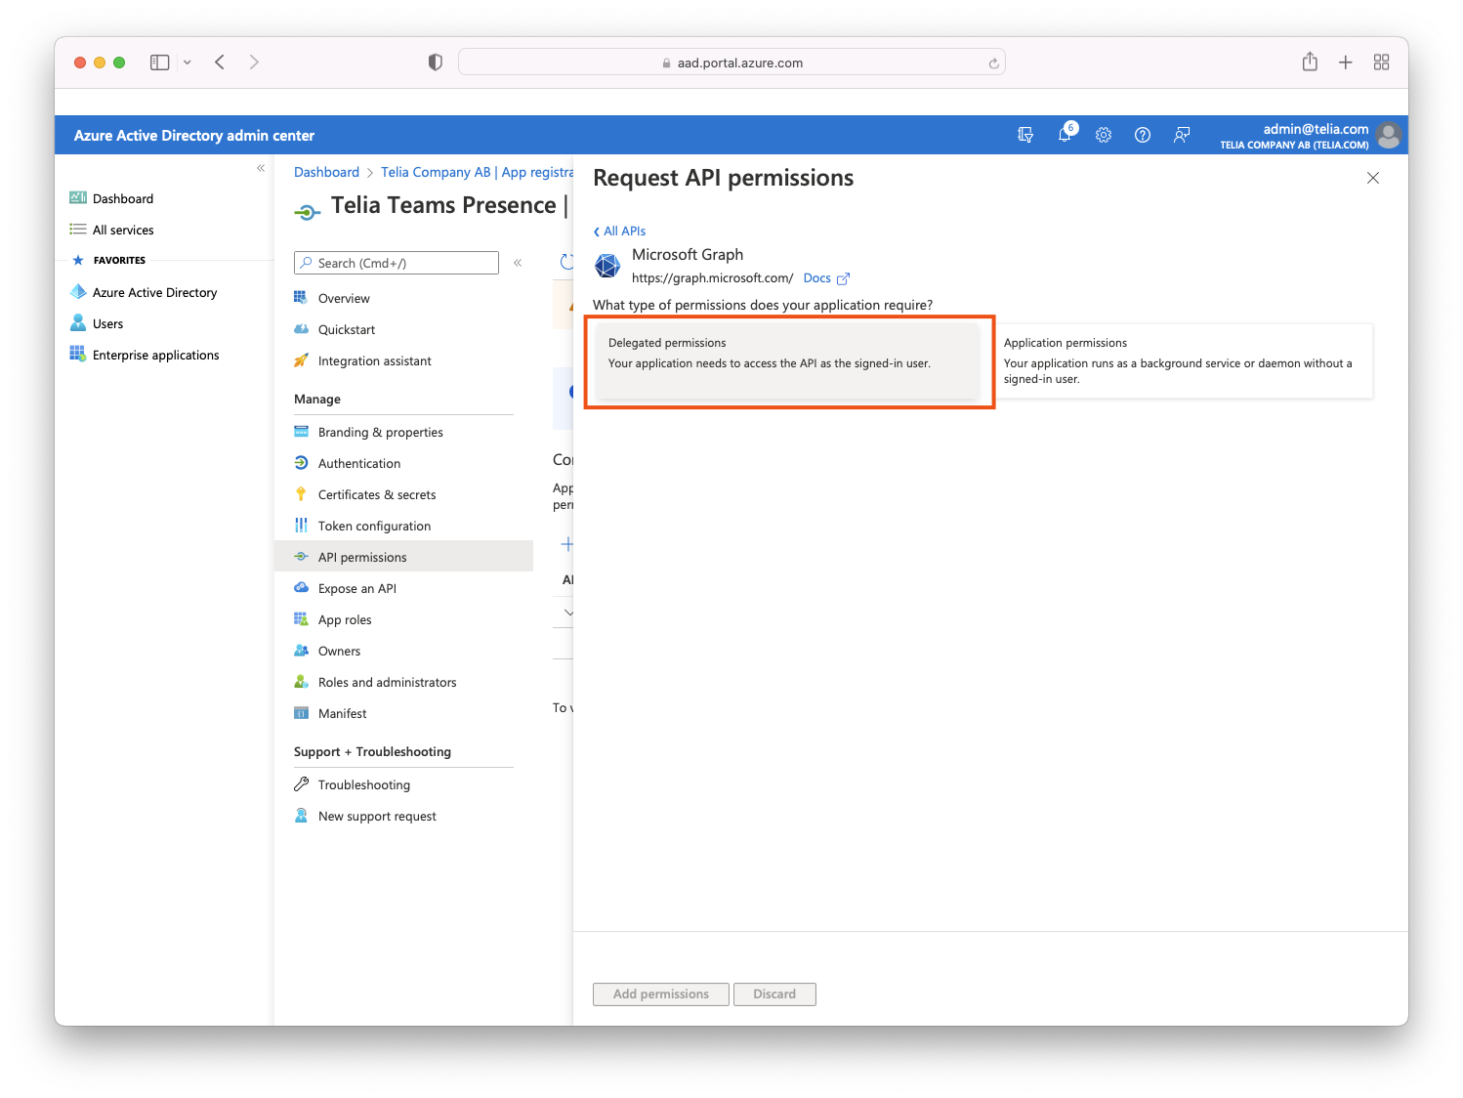Viewport: 1463px width, 1098px height.
Task: Click the Azure Active Directory admin center title
Action: (x=194, y=136)
